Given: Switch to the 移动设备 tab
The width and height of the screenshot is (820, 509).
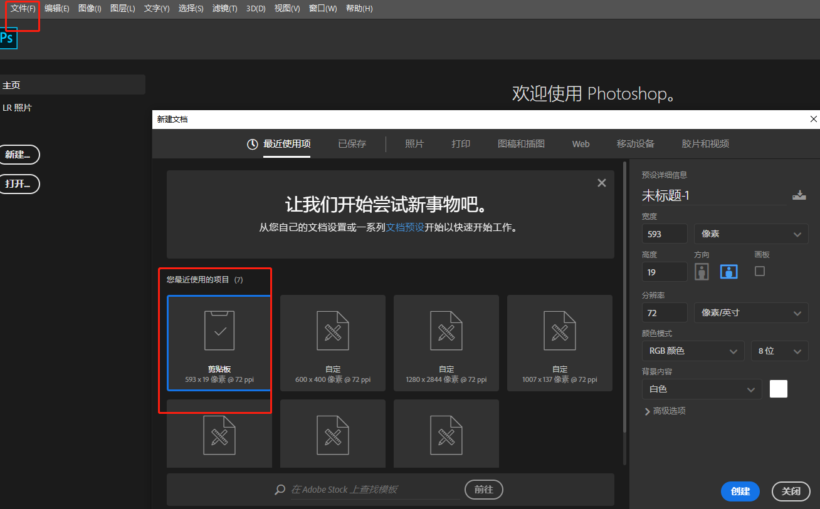Looking at the screenshot, I should click(x=636, y=144).
